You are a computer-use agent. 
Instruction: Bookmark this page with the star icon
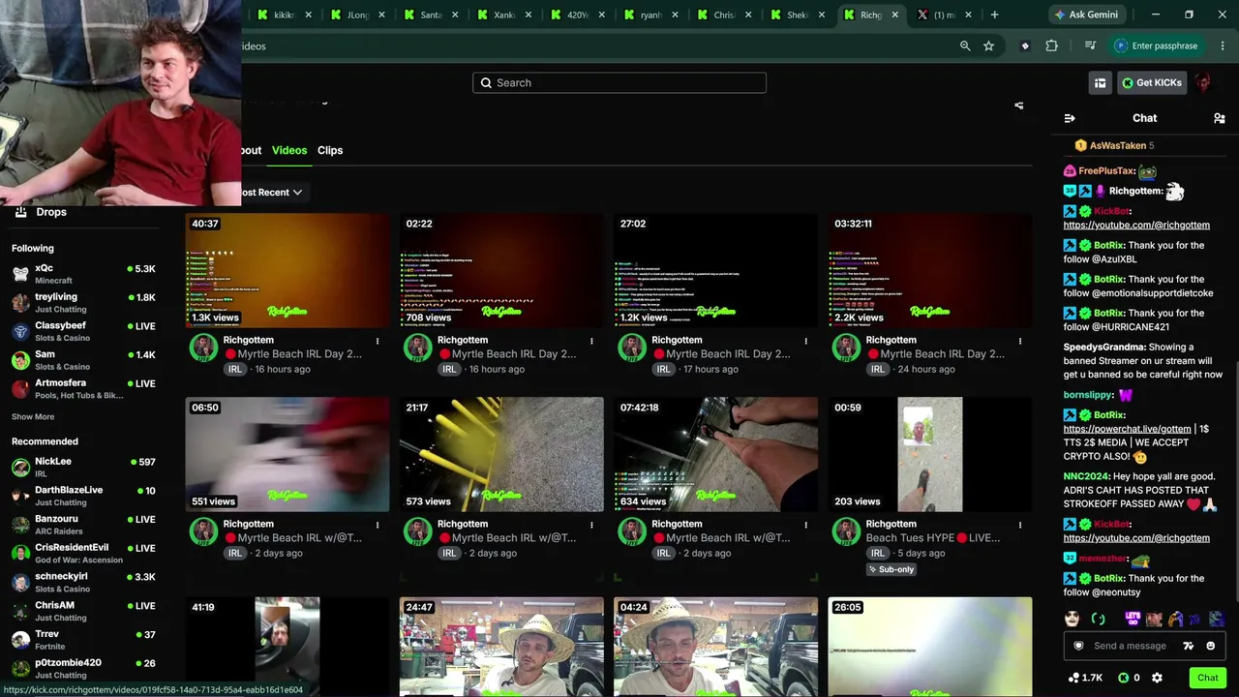pyautogui.click(x=988, y=45)
